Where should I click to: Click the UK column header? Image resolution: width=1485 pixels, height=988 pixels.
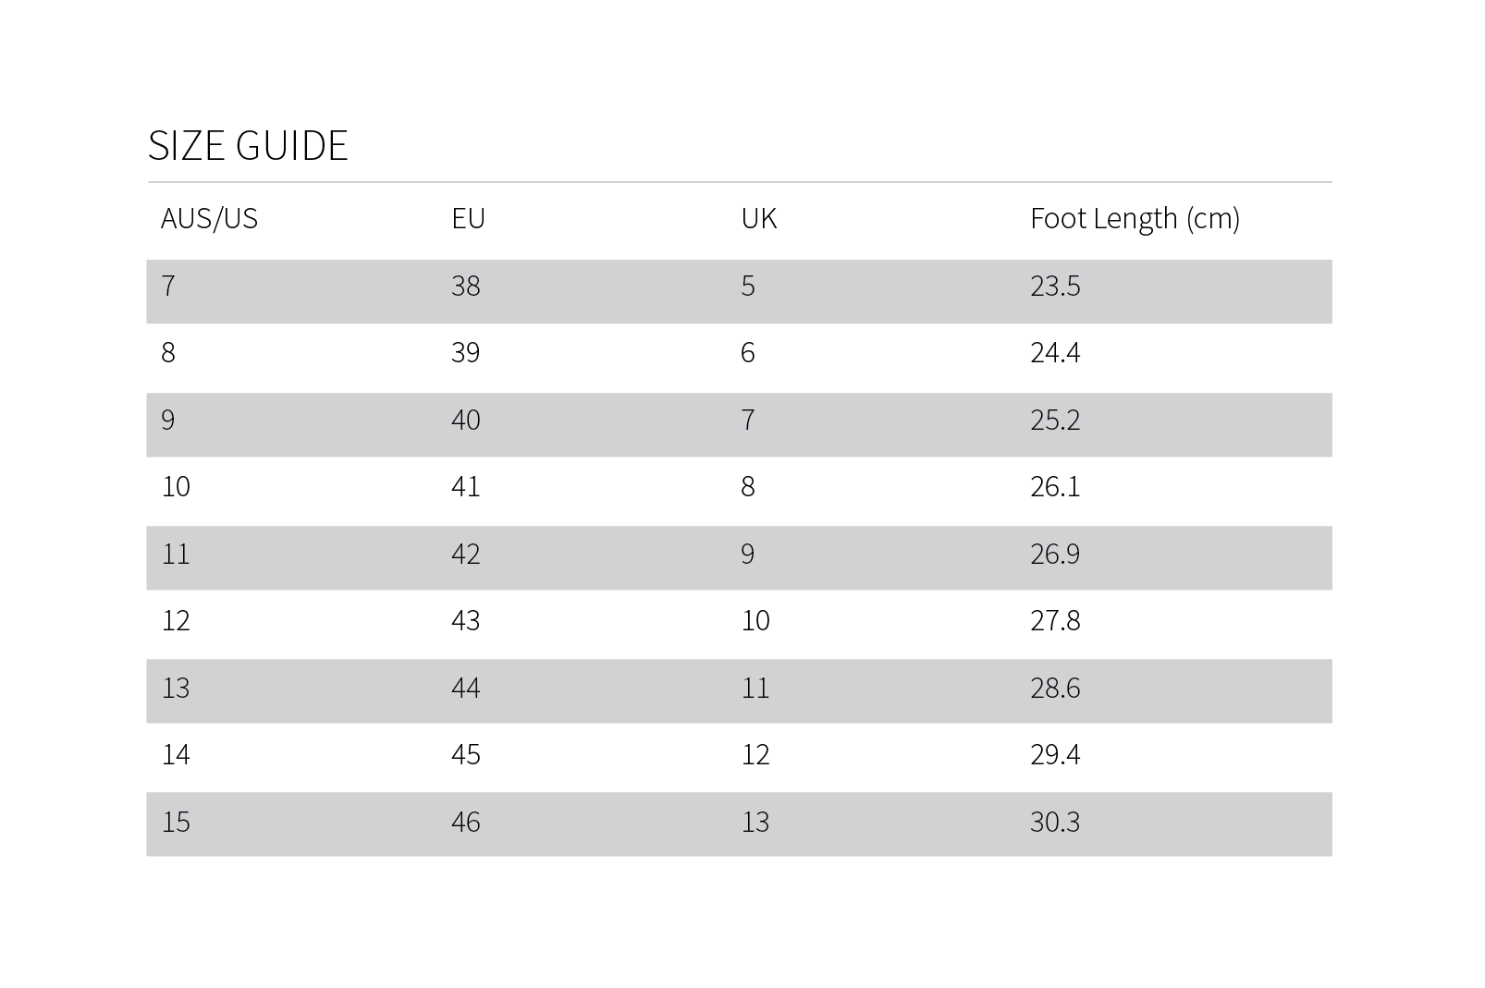[x=758, y=219]
